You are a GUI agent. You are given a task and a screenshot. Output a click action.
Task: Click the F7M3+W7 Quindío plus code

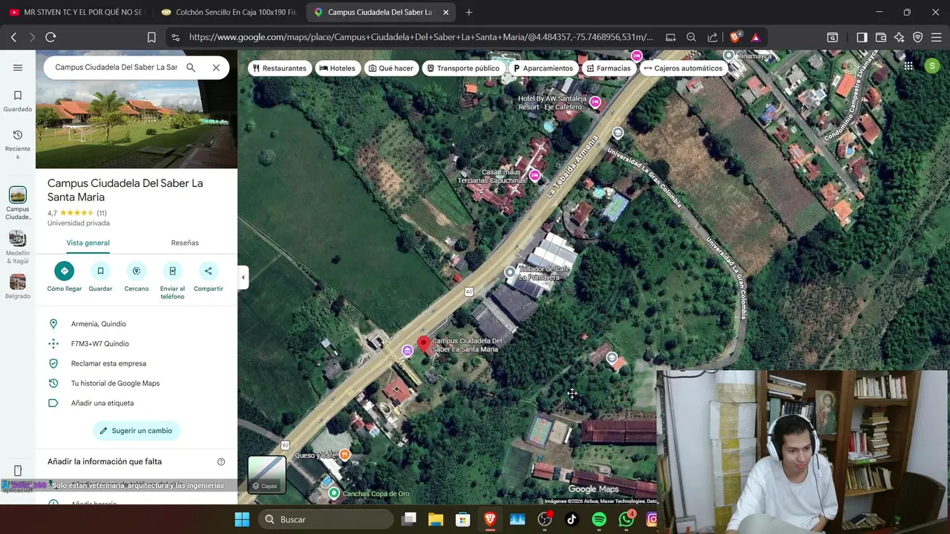click(137, 344)
